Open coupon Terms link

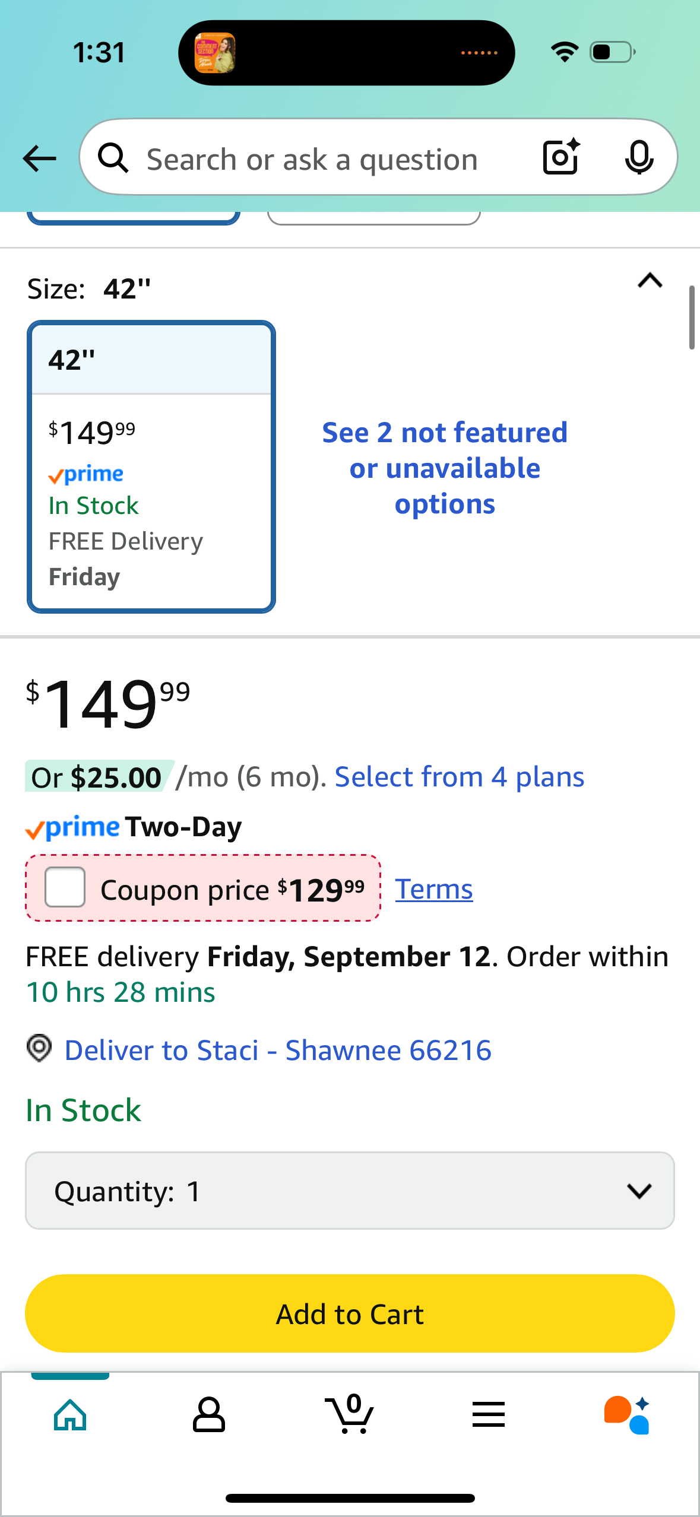pos(434,889)
